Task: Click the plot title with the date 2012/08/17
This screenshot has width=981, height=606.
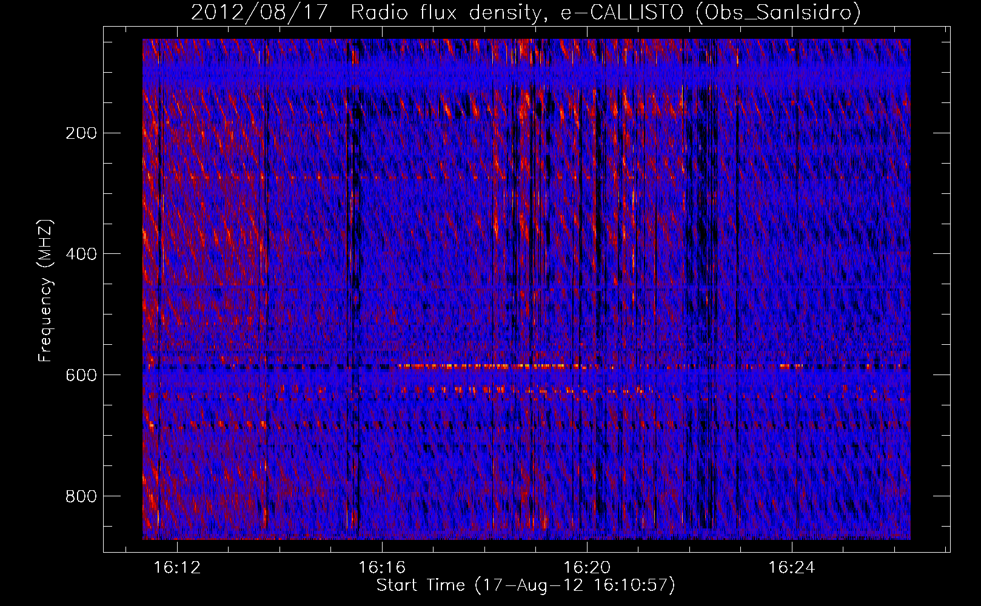Action: [x=526, y=12]
